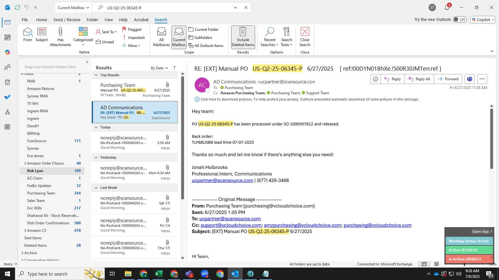This screenshot has height=280, width=499.
Task: Toggle the new Outlook switch
Action: [x=460, y=19]
